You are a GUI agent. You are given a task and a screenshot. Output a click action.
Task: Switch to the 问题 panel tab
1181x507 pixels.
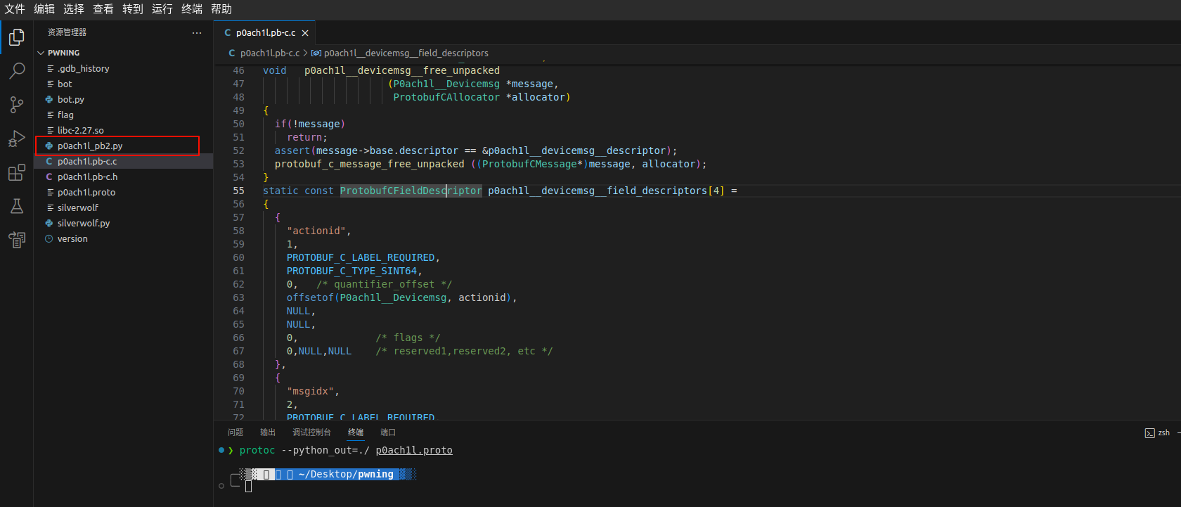[x=235, y=432]
